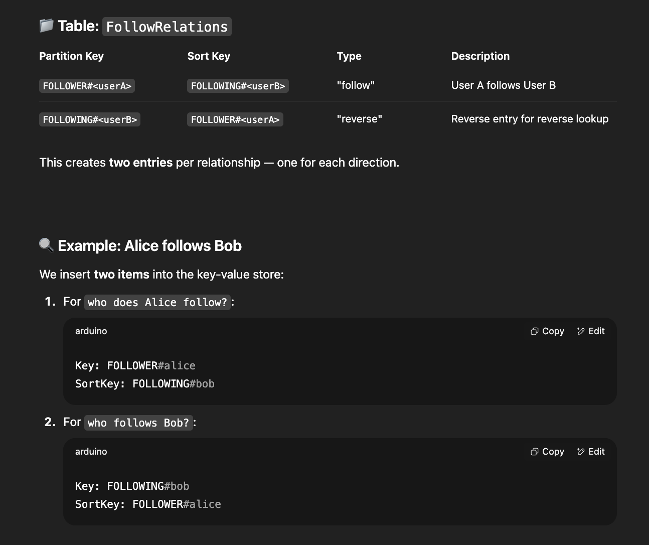The image size is (649, 545).
Task: Click the Type column header
Action: [x=349, y=56]
